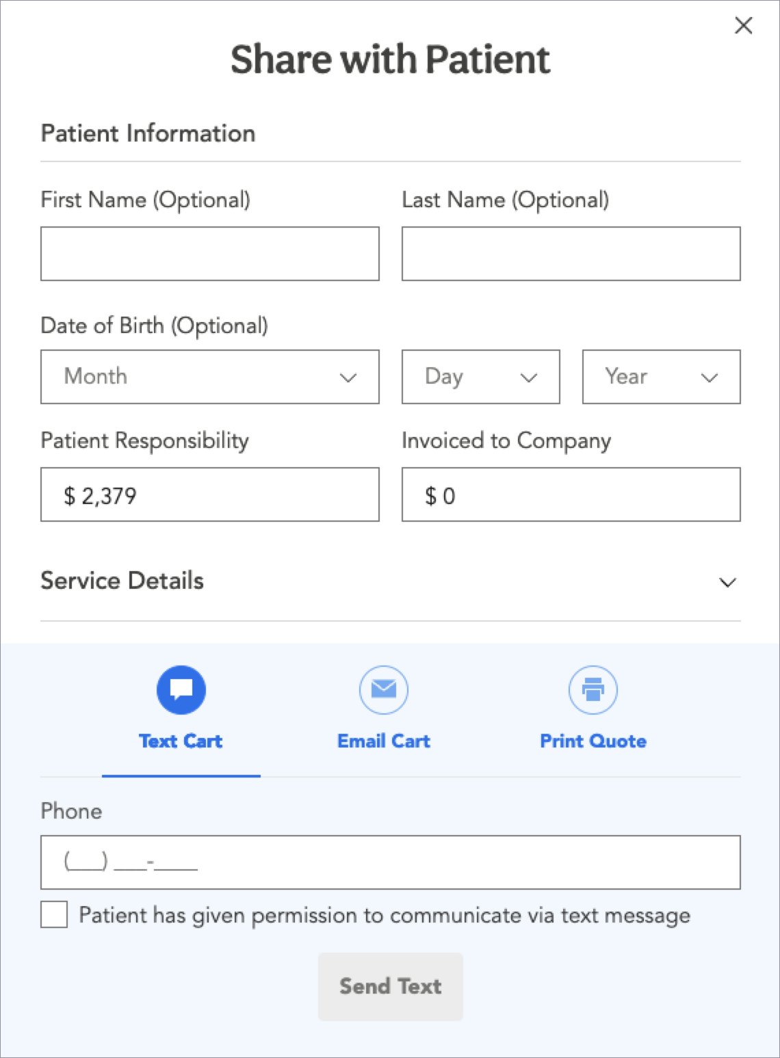This screenshot has width=780, height=1058.
Task: Open the Day dropdown
Action: tap(480, 377)
